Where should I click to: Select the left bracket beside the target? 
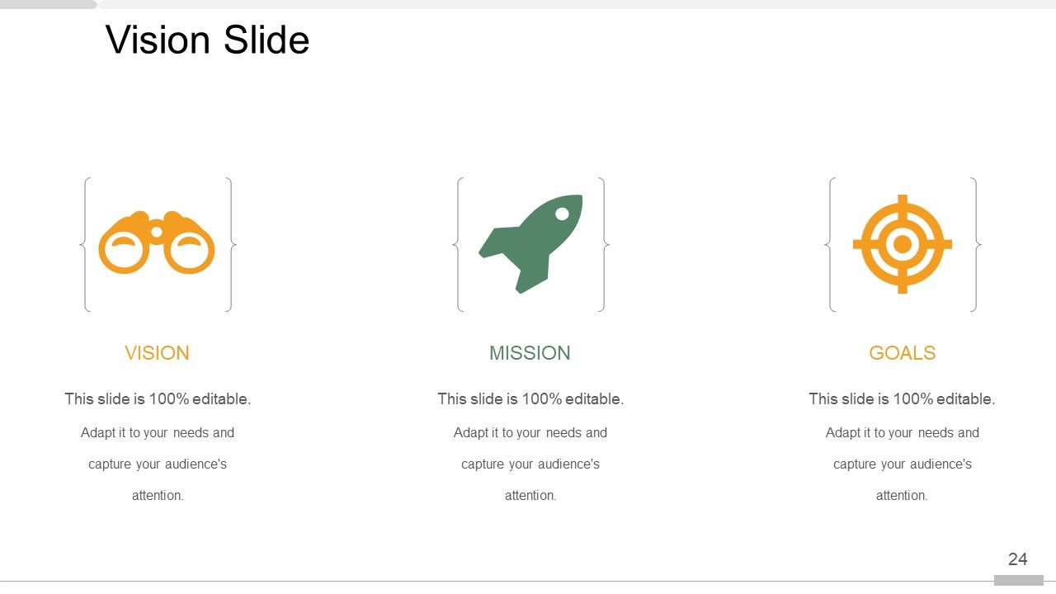[x=830, y=244]
